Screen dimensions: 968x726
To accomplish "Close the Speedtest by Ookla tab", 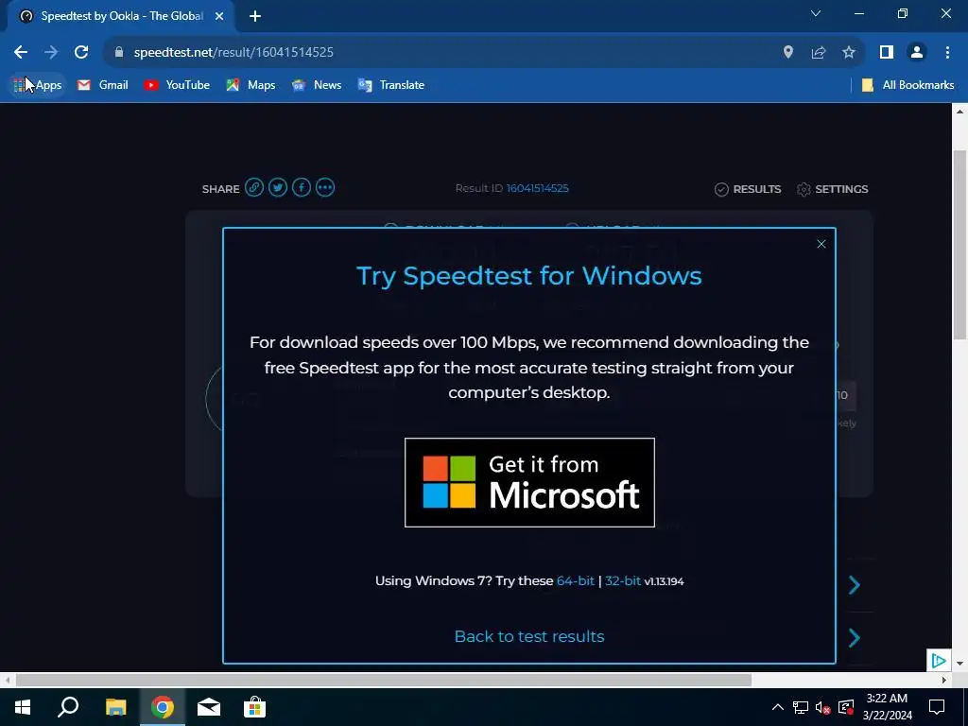I will 219,16.
